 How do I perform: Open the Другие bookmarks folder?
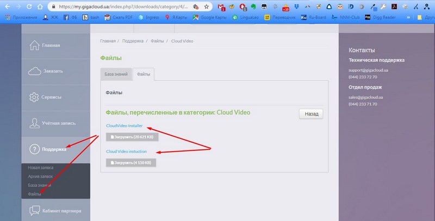[426, 17]
